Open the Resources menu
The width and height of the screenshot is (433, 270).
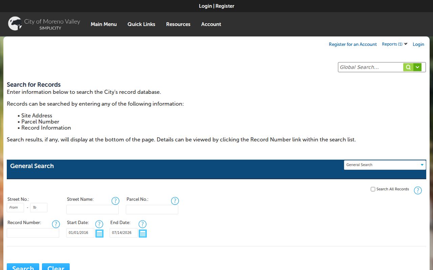pyautogui.click(x=178, y=24)
